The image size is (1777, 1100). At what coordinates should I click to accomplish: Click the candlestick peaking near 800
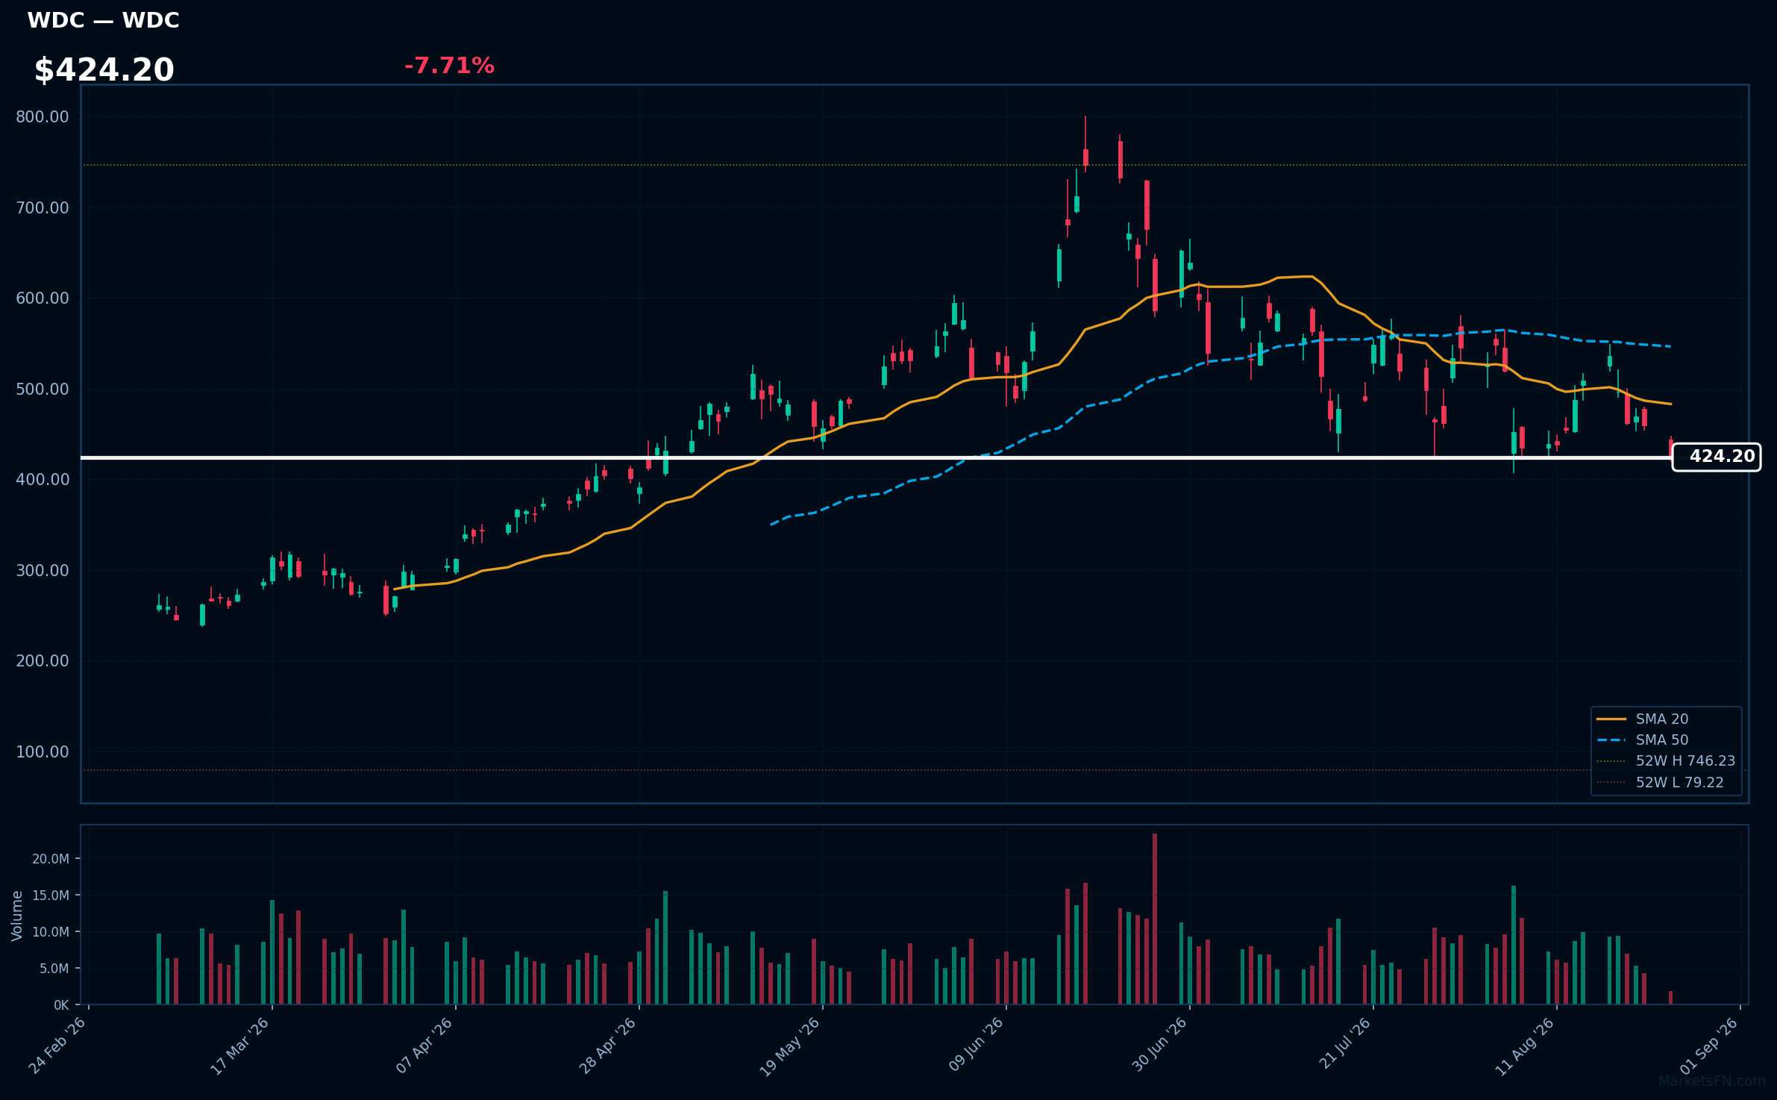[x=1085, y=144]
